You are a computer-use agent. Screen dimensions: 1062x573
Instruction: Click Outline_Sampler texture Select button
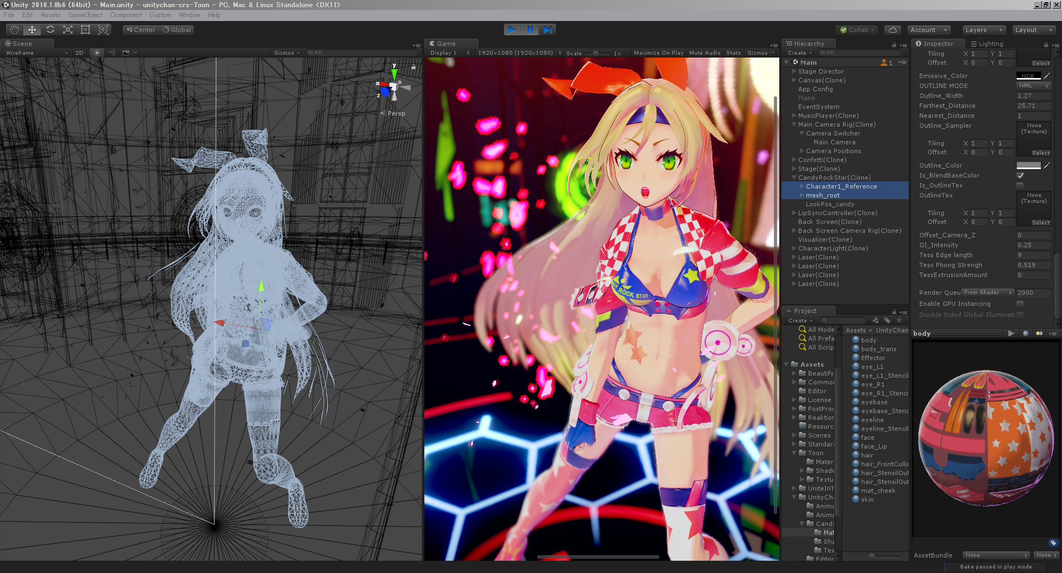pos(1040,153)
